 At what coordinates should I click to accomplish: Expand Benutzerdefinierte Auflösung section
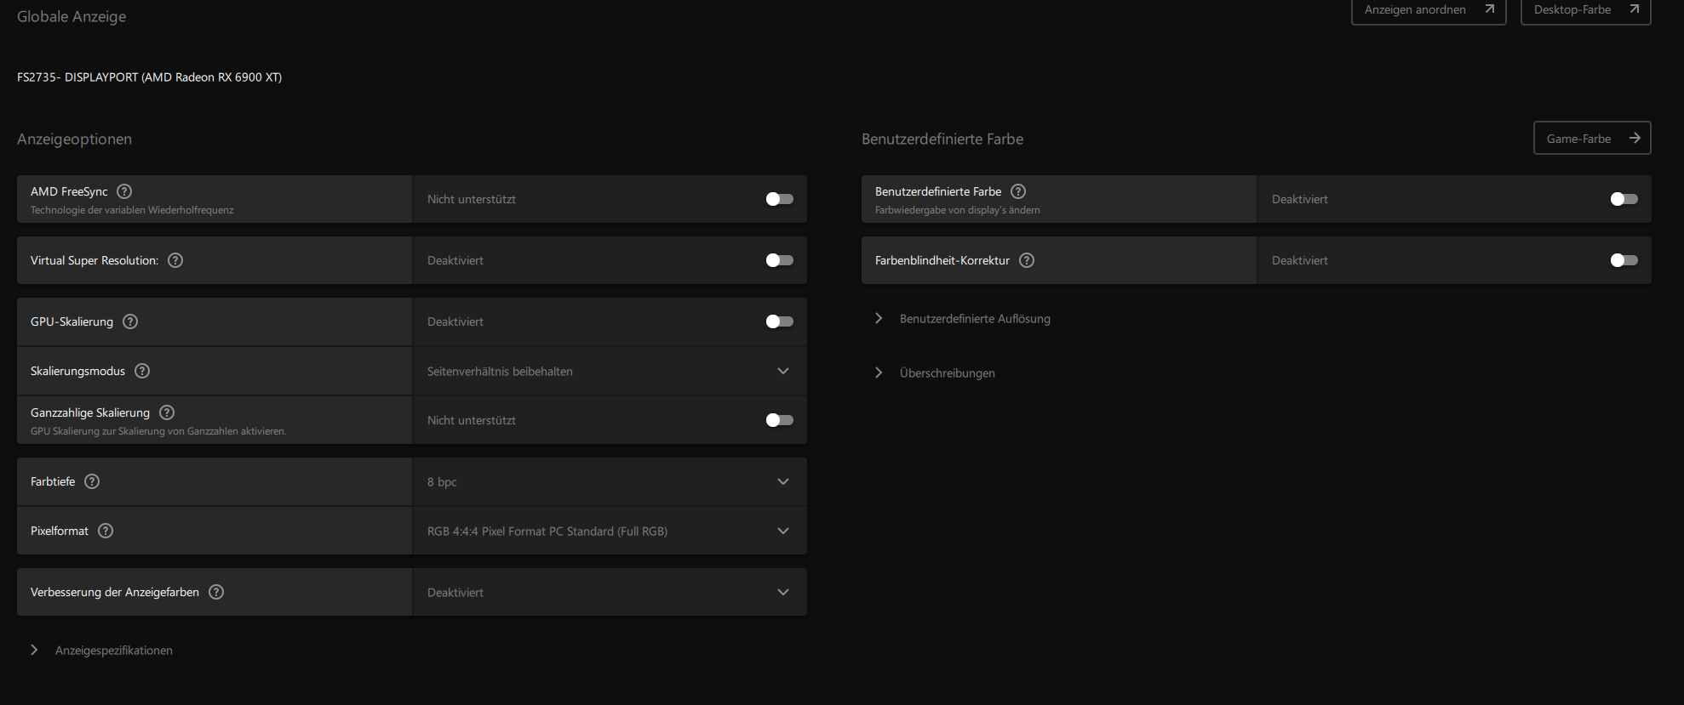974,319
